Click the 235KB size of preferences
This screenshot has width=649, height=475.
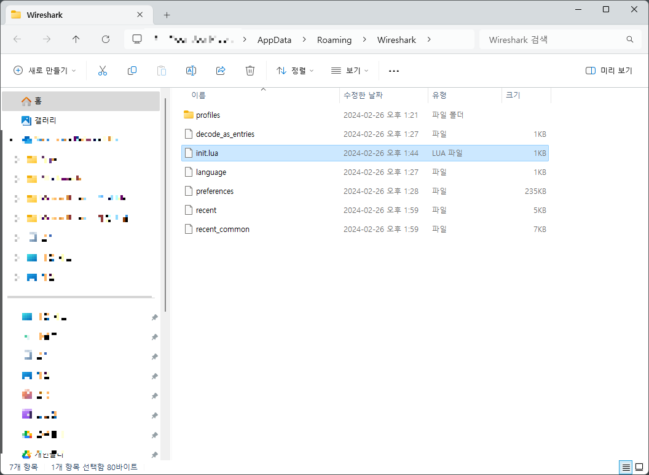click(x=535, y=191)
